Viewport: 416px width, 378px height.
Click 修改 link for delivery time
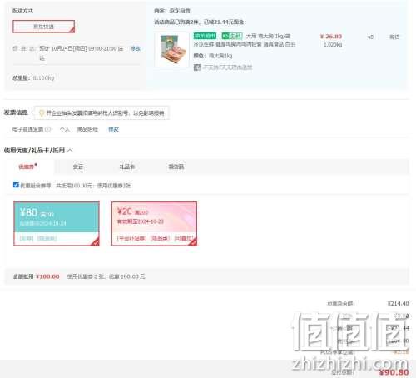point(136,48)
